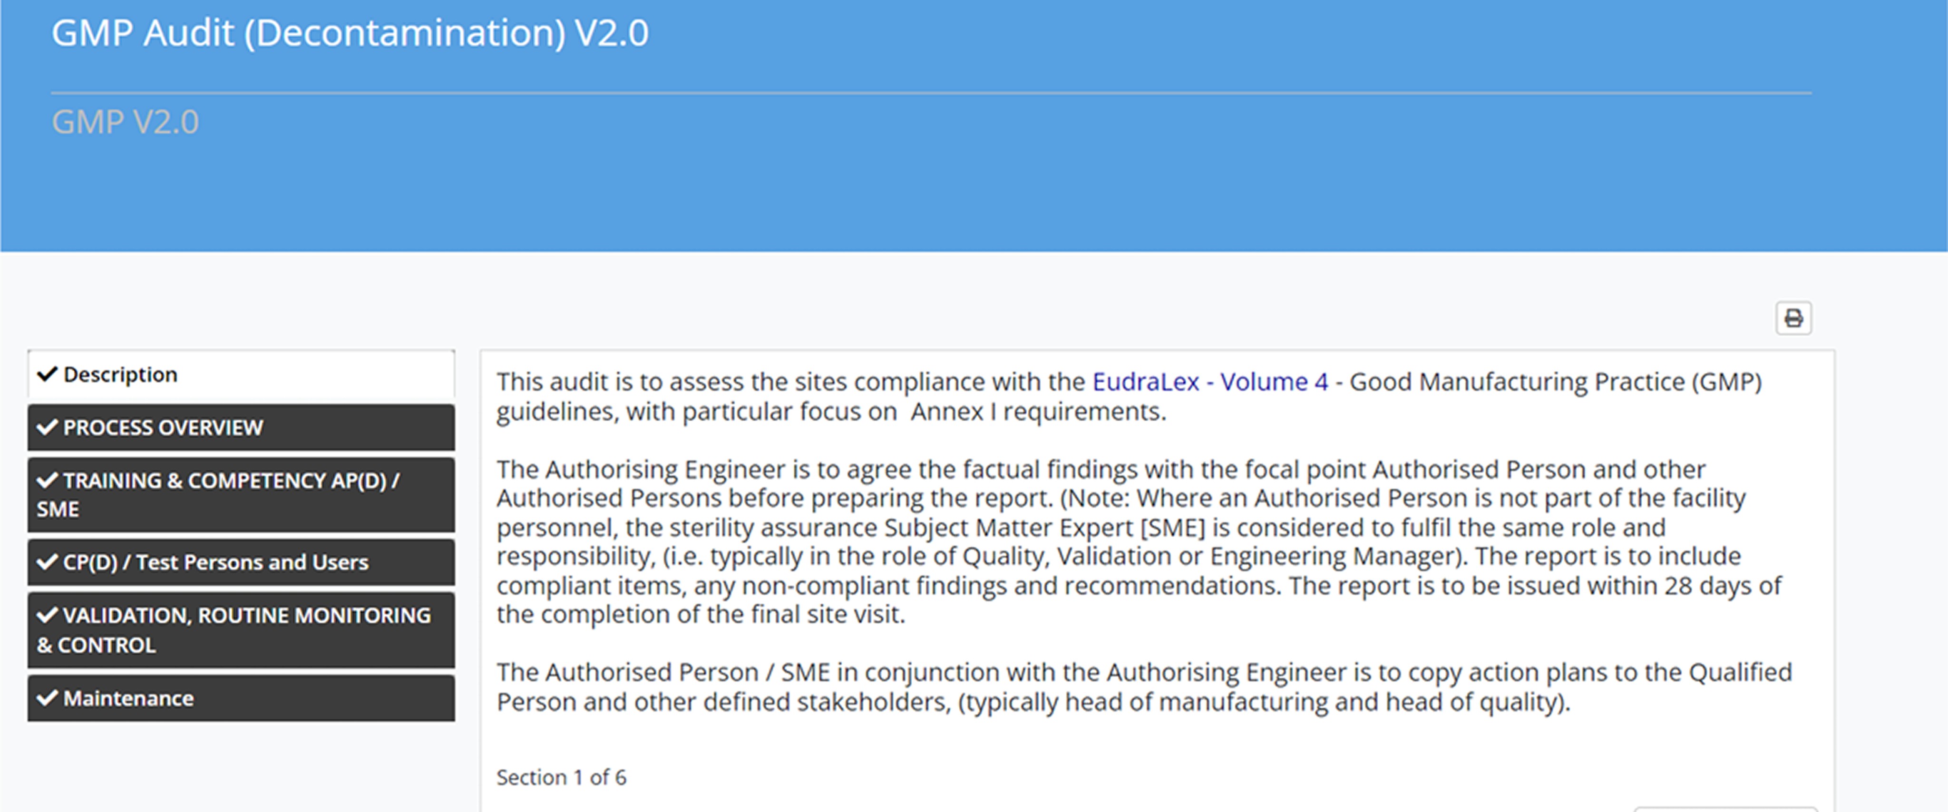Click the print icon button
The height and width of the screenshot is (812, 1948).
coord(1793,319)
